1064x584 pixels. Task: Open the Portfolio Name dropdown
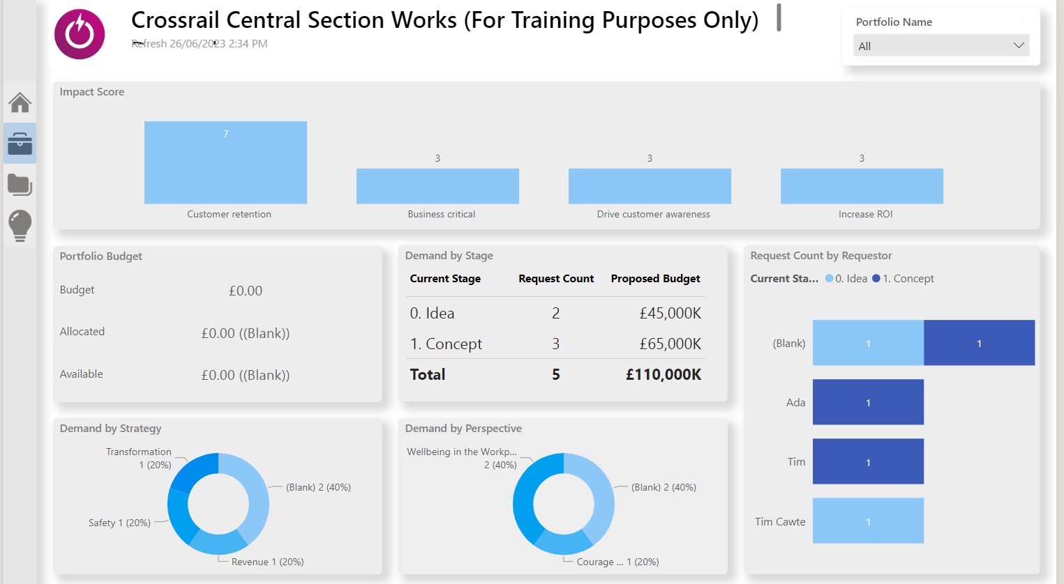941,46
